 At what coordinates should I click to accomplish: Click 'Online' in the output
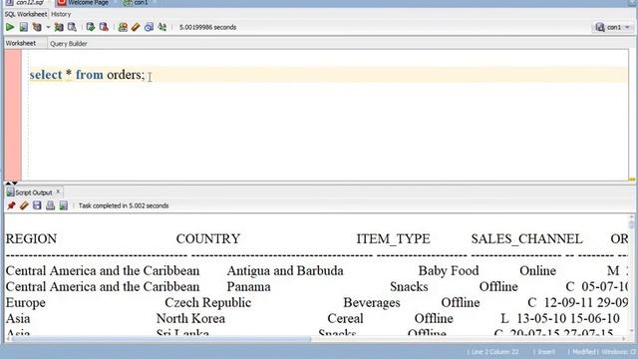537,271
